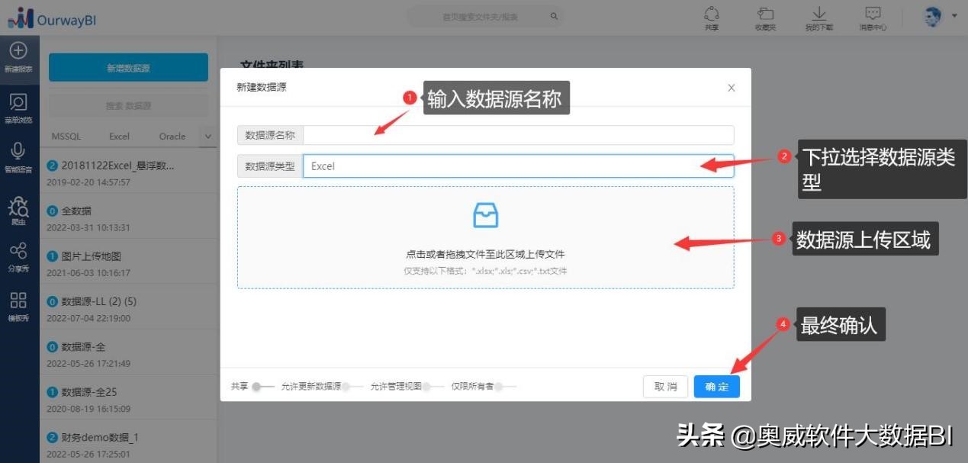Select the 图片上传地图 data source
This screenshot has height=463, width=968.
coord(128,263)
